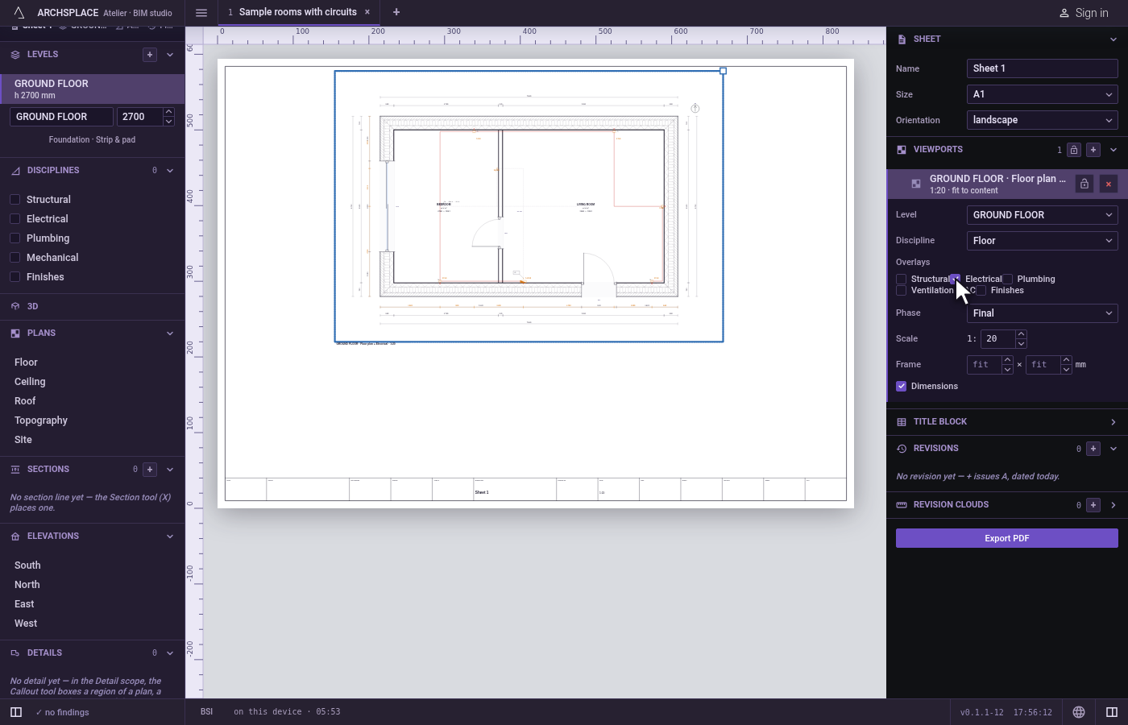The width and height of the screenshot is (1128, 725).
Task: Open the hamburger menu in the top bar
Action: tap(201, 12)
